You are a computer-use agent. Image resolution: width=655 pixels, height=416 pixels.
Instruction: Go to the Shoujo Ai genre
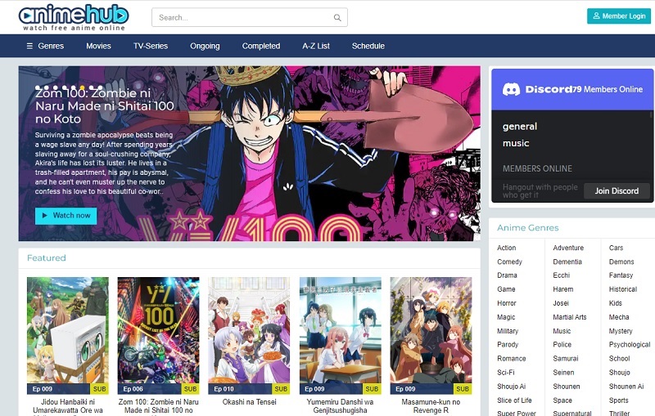pos(511,387)
